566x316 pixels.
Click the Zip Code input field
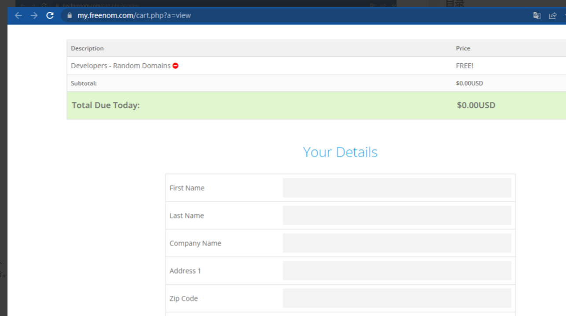397,298
